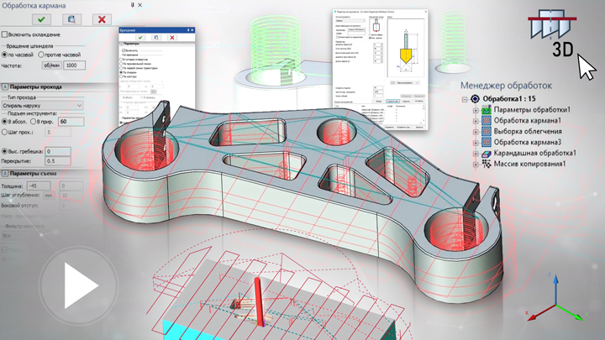The height and width of the screenshot is (340, 605).
Task: Click the Выс. гребешка value field
Action: coord(58,151)
